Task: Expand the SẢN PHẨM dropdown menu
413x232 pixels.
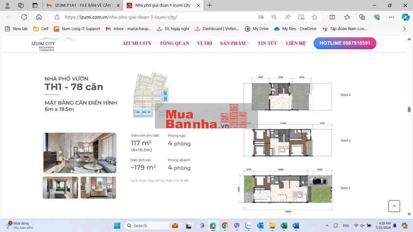Action: click(x=235, y=43)
